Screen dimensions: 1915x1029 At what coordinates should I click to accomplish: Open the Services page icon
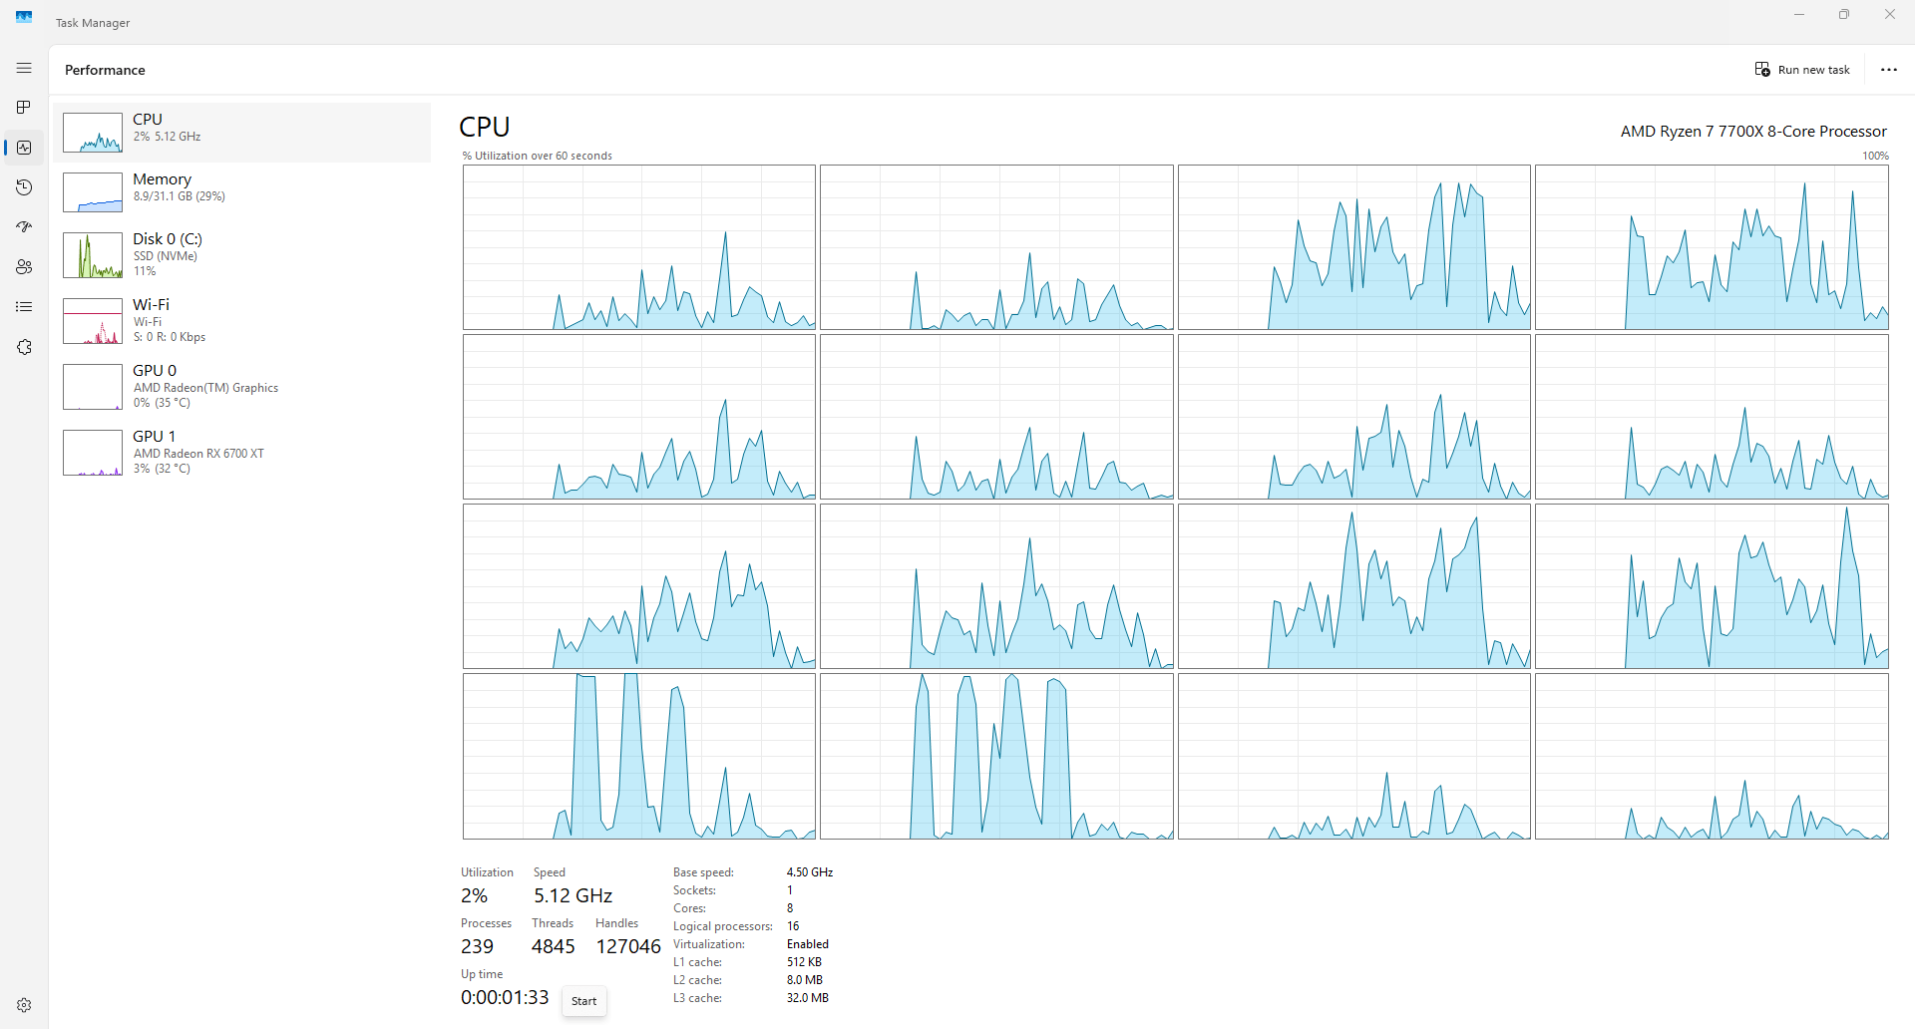[24, 347]
